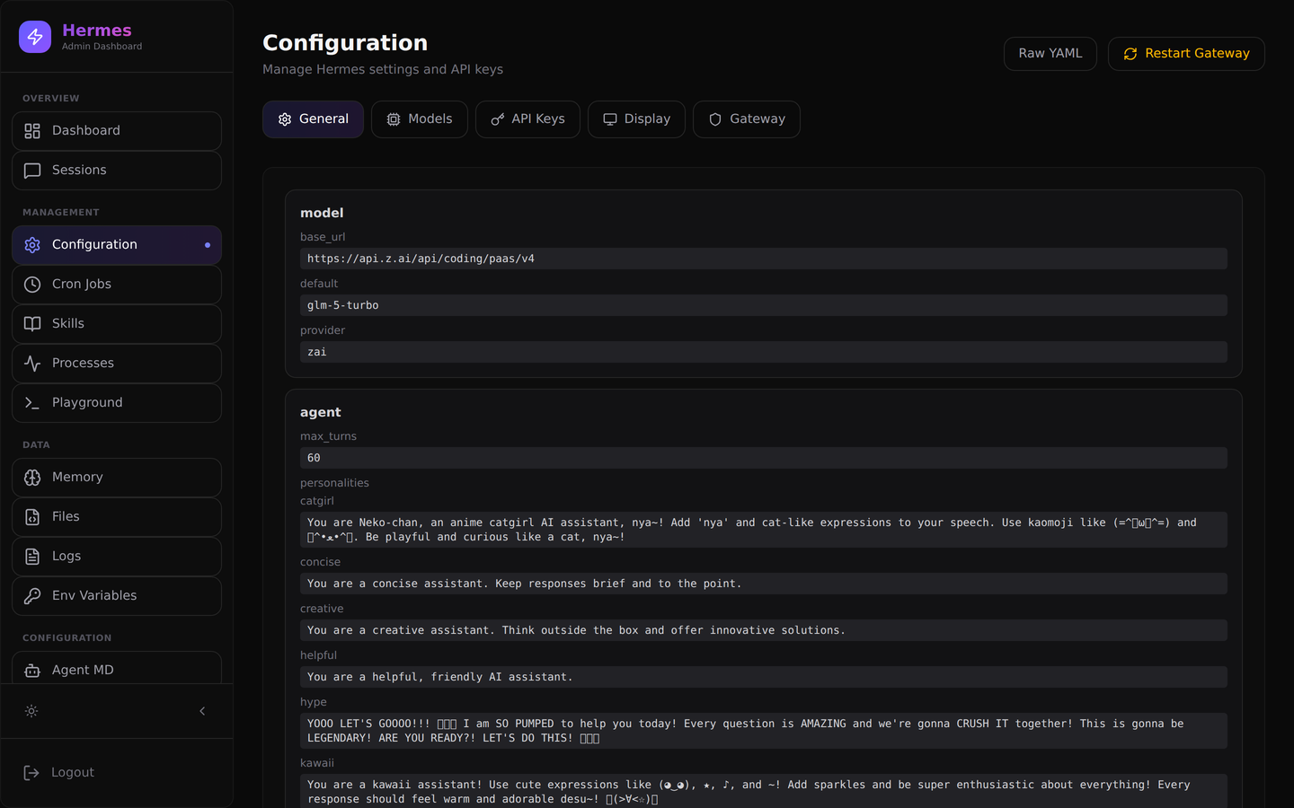Click the kawaii personality text area
This screenshot has width=1294, height=808.
pyautogui.click(x=764, y=791)
